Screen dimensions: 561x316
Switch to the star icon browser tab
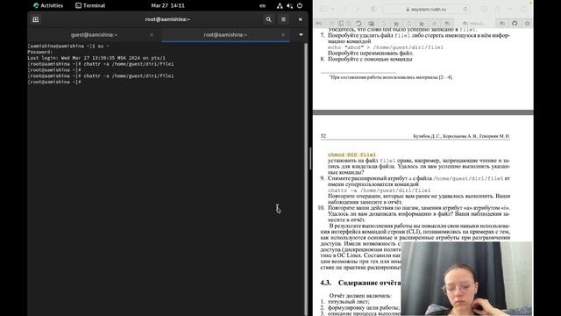coord(527,24)
